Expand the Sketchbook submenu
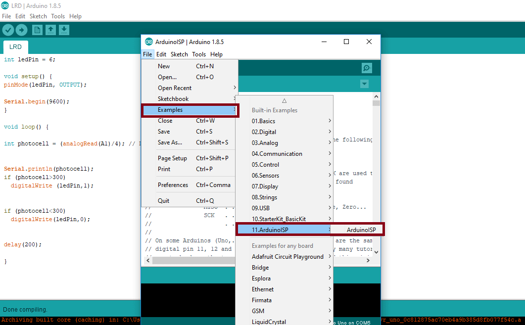Image resolution: width=525 pixels, height=325 pixels. (x=190, y=99)
